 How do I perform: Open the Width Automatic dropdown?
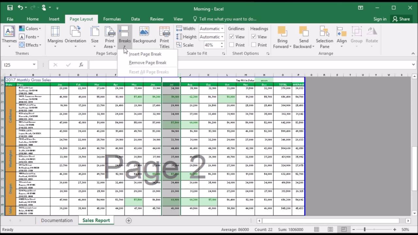(x=222, y=29)
